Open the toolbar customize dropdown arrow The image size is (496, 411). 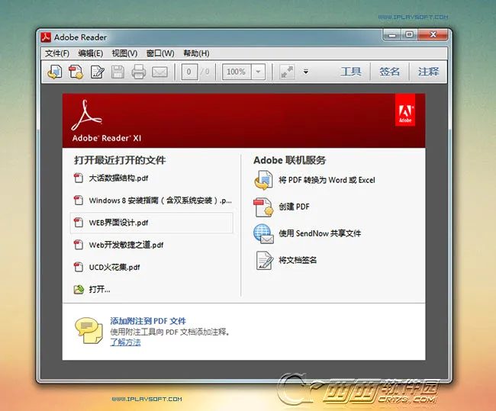click(x=305, y=72)
